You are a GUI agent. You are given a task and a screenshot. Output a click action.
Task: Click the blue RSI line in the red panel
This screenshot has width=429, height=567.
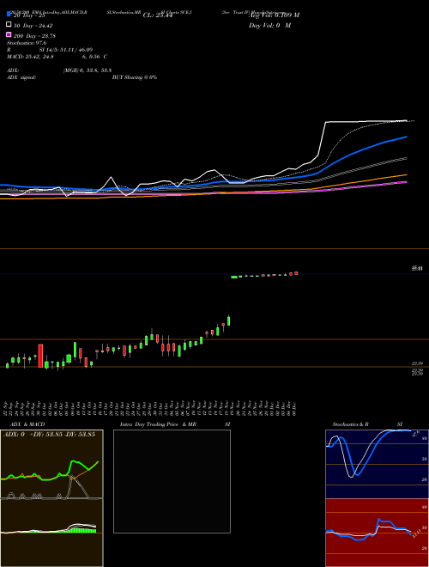(x=384, y=521)
